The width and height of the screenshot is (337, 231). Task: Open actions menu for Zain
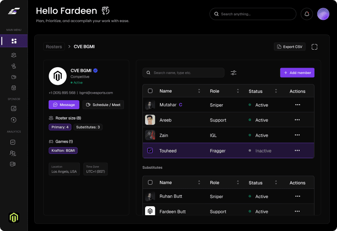coord(297,135)
